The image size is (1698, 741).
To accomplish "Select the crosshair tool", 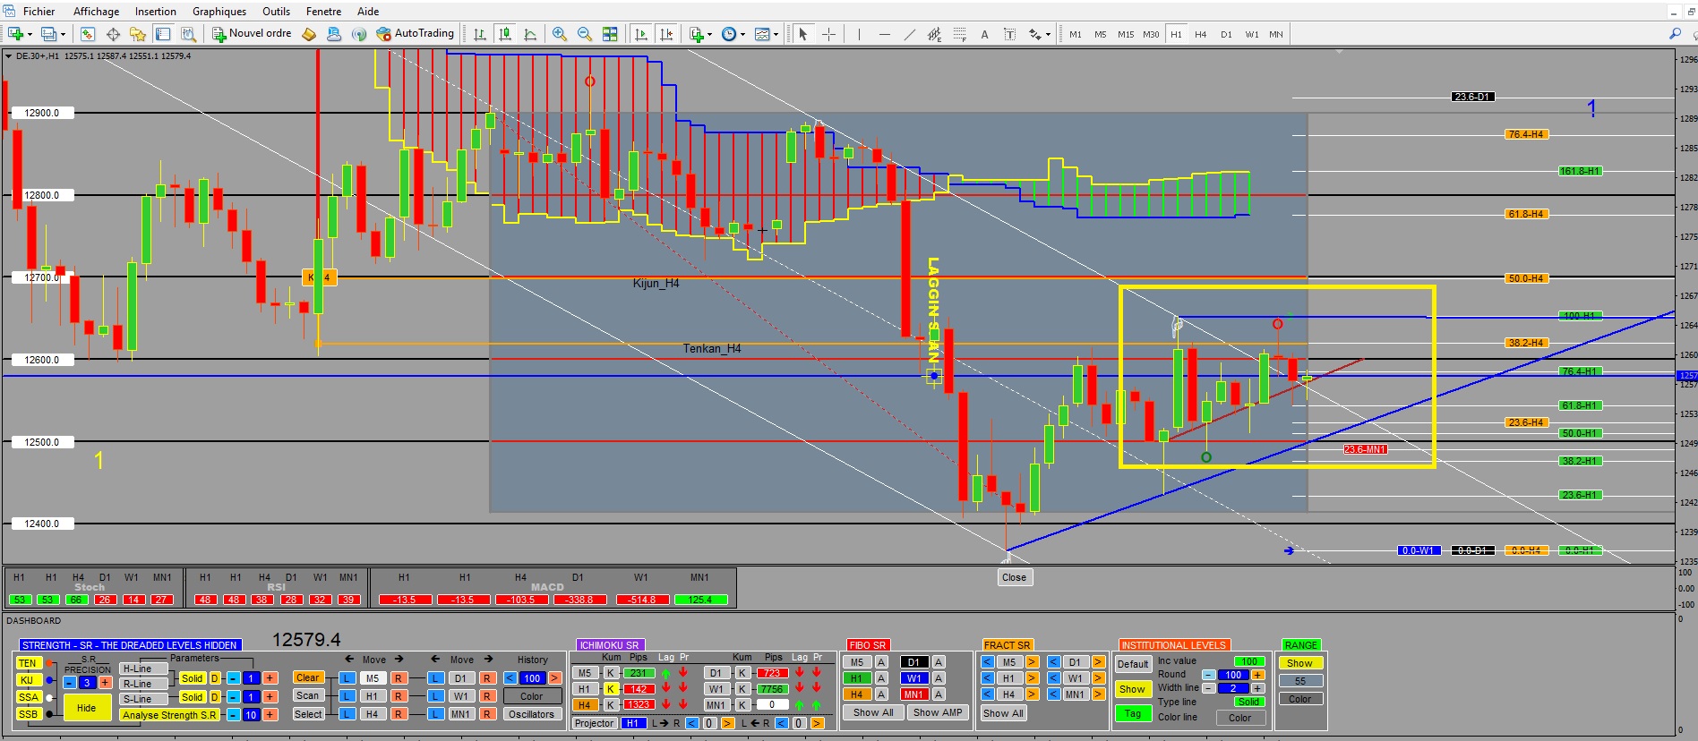I will [829, 34].
